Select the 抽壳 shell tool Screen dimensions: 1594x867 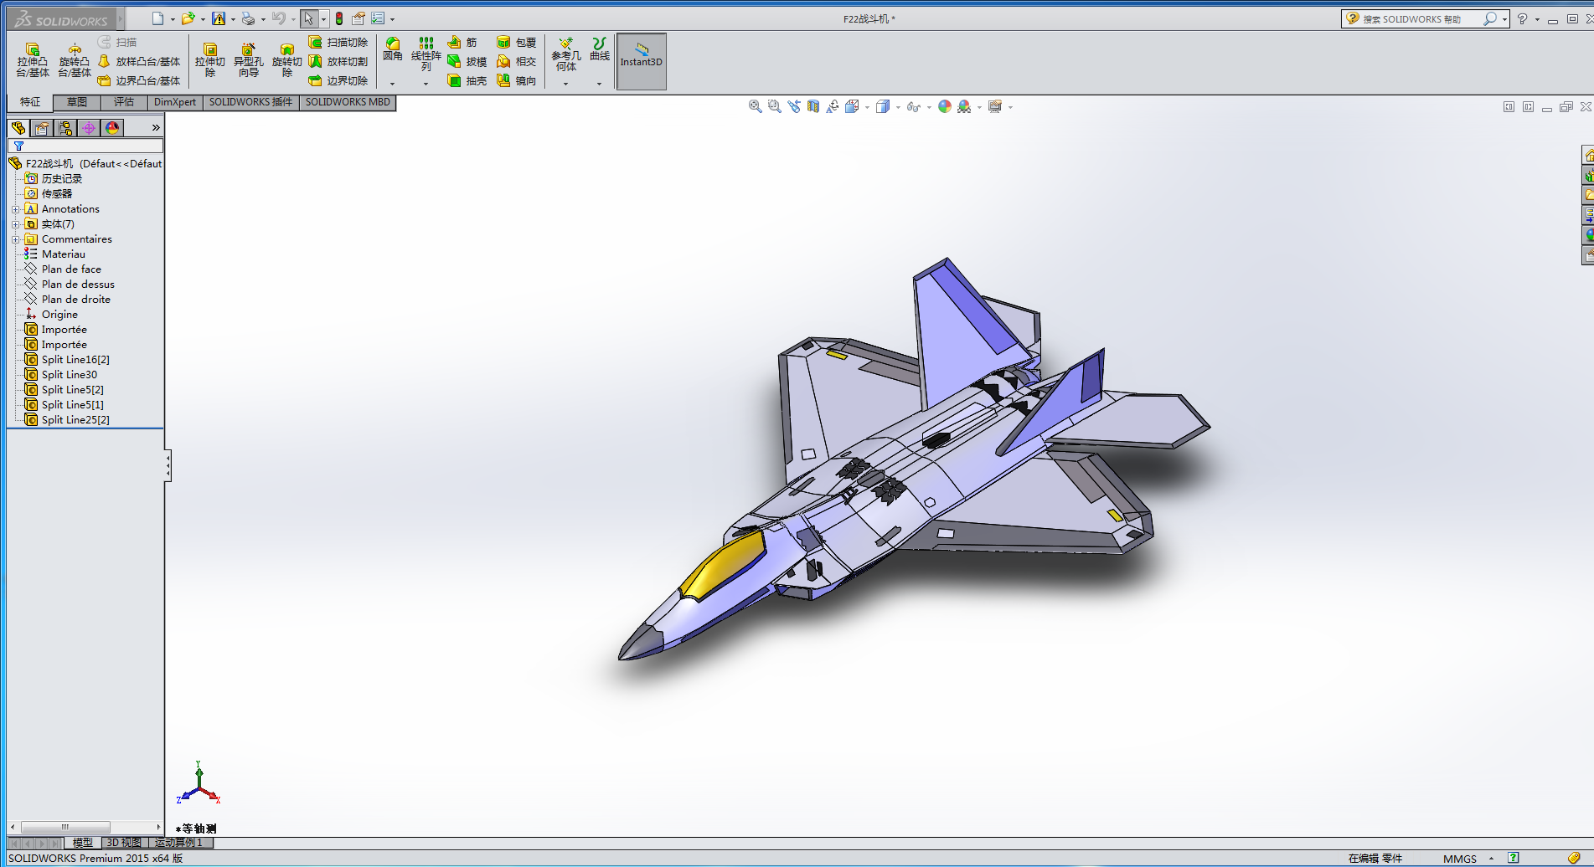point(467,80)
